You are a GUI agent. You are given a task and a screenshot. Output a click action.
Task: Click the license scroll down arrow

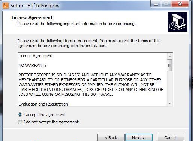170,103
